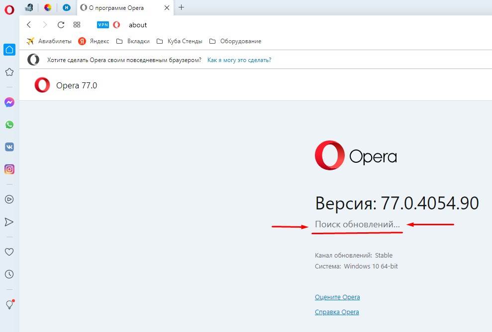Screen dimensions: 492x332
Task: Open the Справка Opera help link
Action: tap(337, 312)
